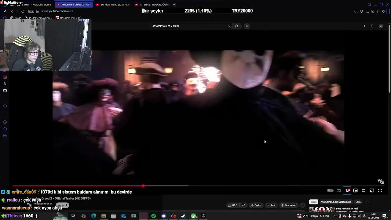The image size is (391, 220).
Task: Toggle subtitles/captions in the player
Action: tap(339, 191)
